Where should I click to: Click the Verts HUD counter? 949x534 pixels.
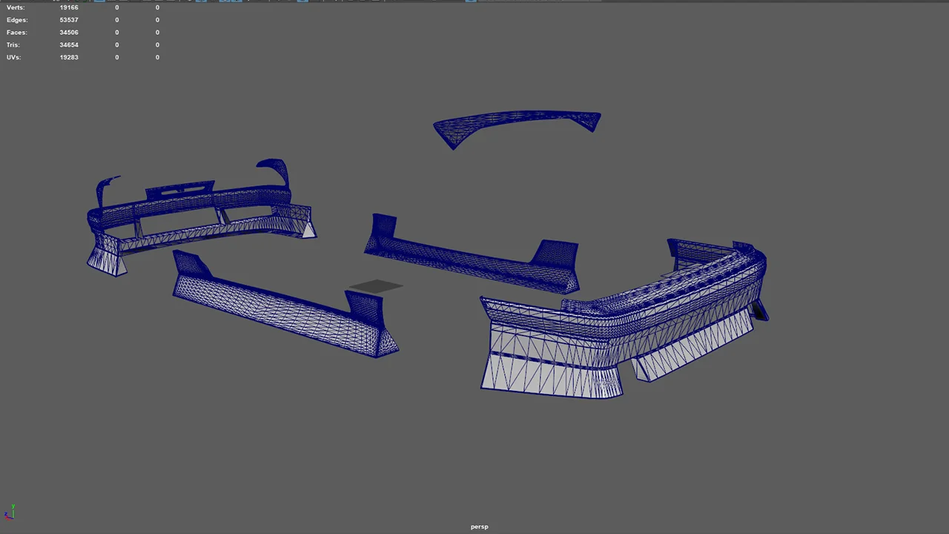[x=68, y=7]
